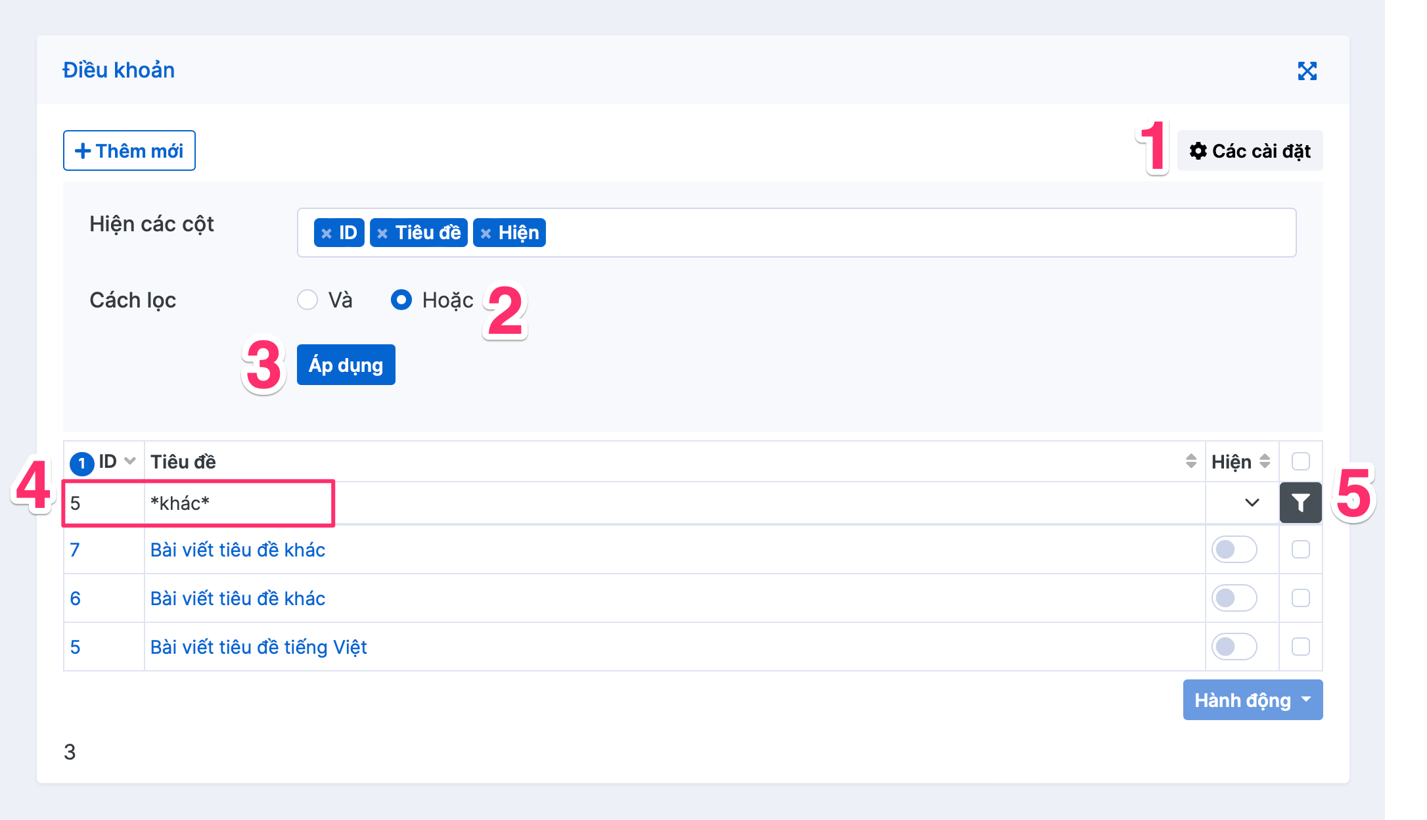Click the fullscreen expand icon
Screen dimensions: 1427x820
tap(1307, 71)
